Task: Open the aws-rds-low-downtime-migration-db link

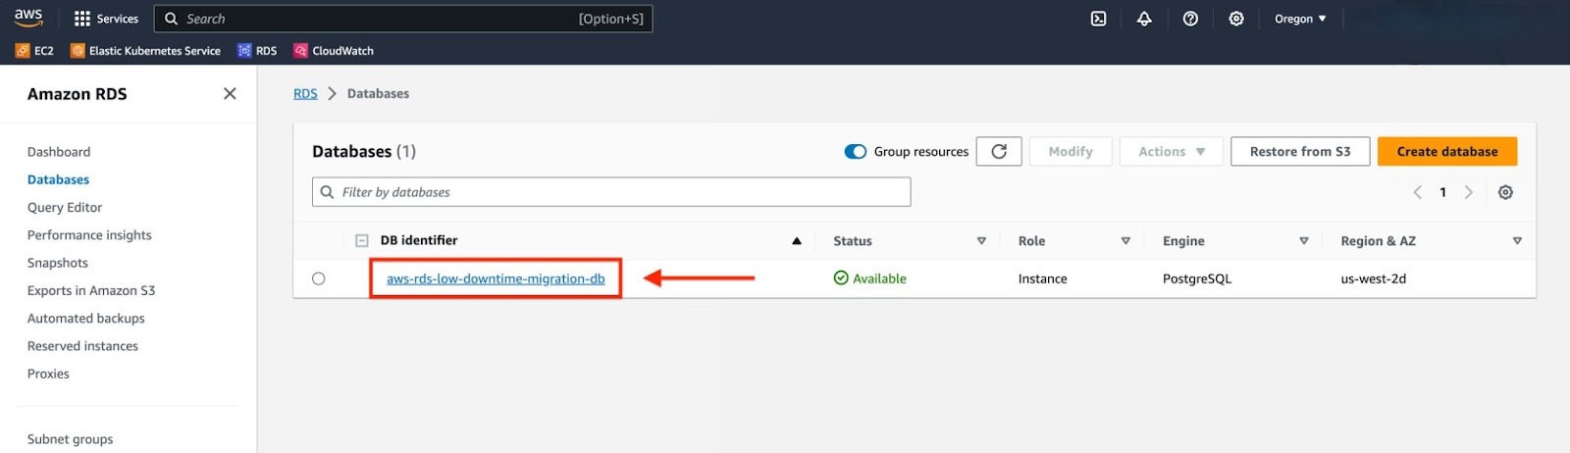Action: (496, 278)
